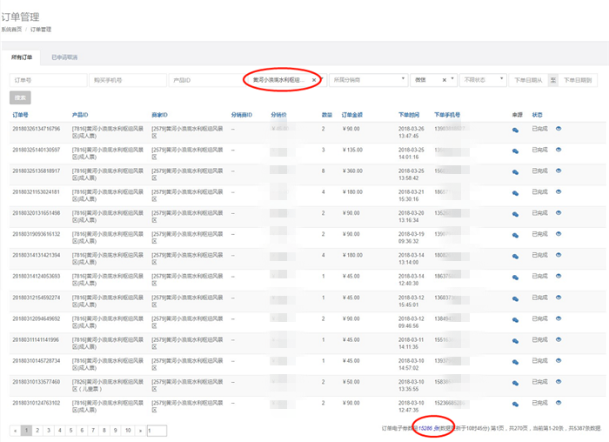Image resolution: width=609 pixels, height=442 pixels.
Task: Click eye icon for order 20180310133577460
Action: pos(559,381)
